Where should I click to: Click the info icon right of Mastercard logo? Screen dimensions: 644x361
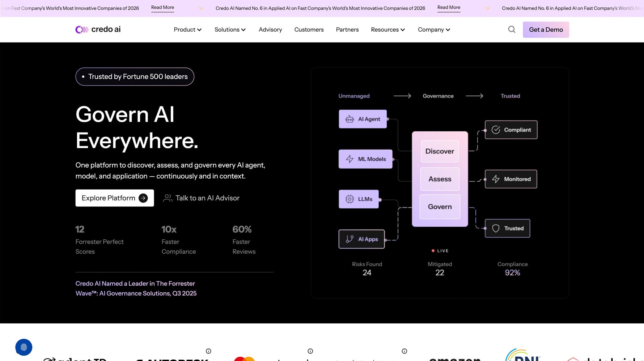pos(310,351)
